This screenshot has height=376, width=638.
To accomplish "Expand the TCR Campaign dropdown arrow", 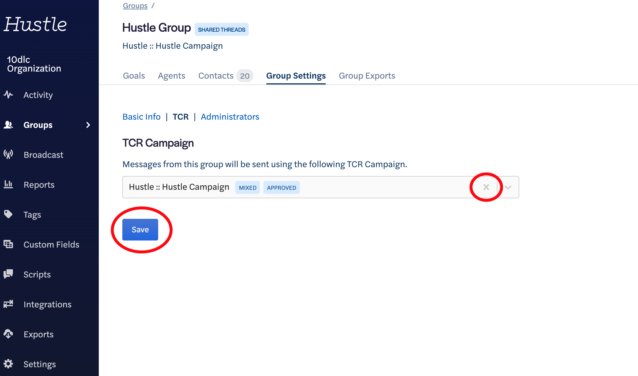I will point(508,187).
